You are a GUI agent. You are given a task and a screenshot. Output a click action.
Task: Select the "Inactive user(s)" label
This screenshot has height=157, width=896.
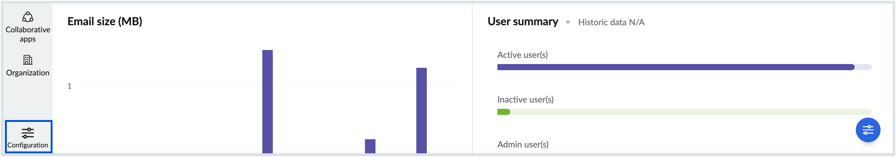pos(525,99)
